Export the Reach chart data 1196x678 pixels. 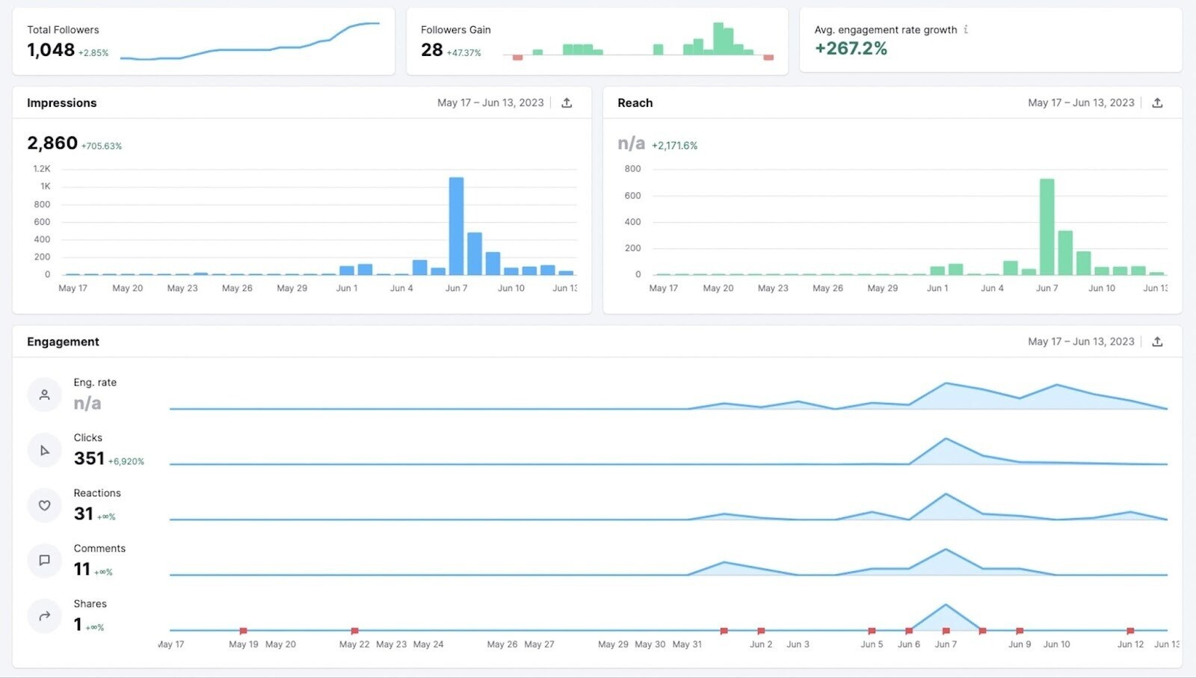(x=1158, y=102)
